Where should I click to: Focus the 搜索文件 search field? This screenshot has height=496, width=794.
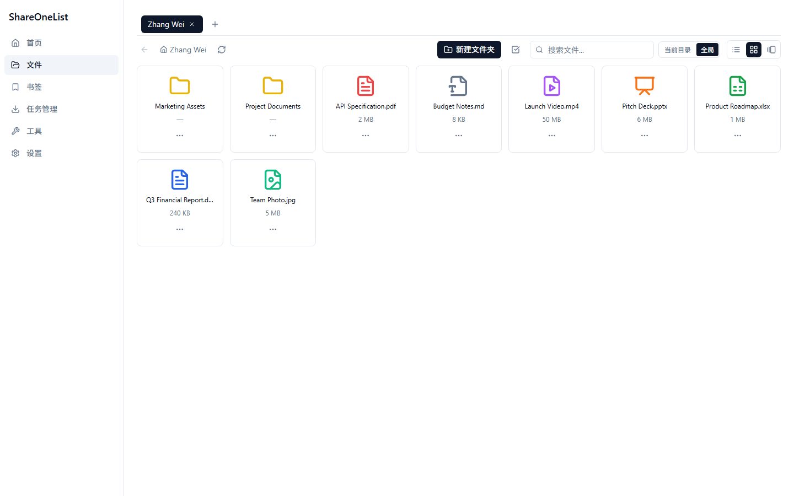coord(592,50)
